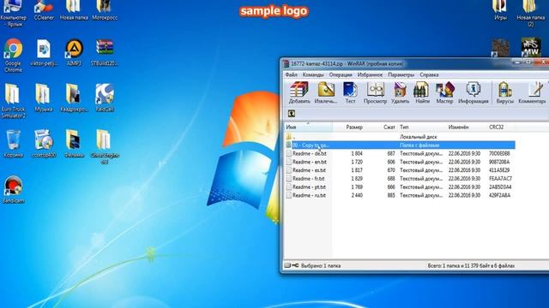Open Google Chrome desktop shortcut
549x308 pixels.
[14, 55]
